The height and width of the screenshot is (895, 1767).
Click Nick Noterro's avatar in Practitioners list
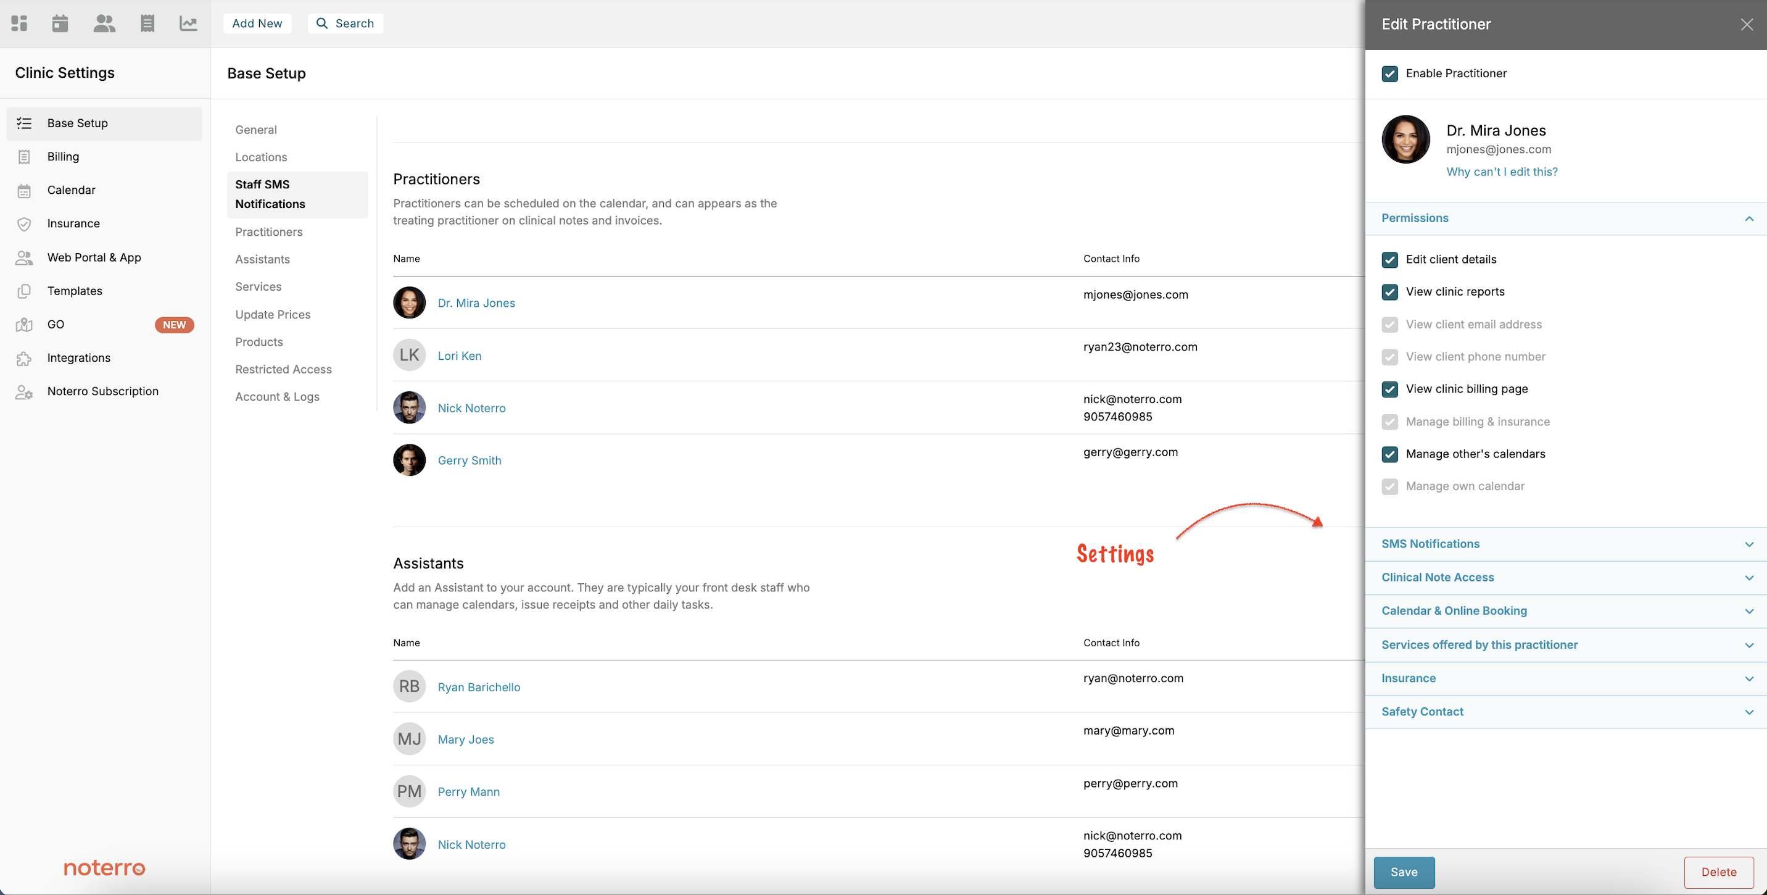(x=410, y=408)
